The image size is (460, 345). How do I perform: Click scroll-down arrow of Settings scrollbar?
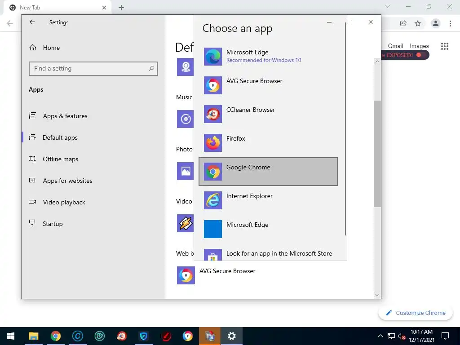tap(377, 295)
